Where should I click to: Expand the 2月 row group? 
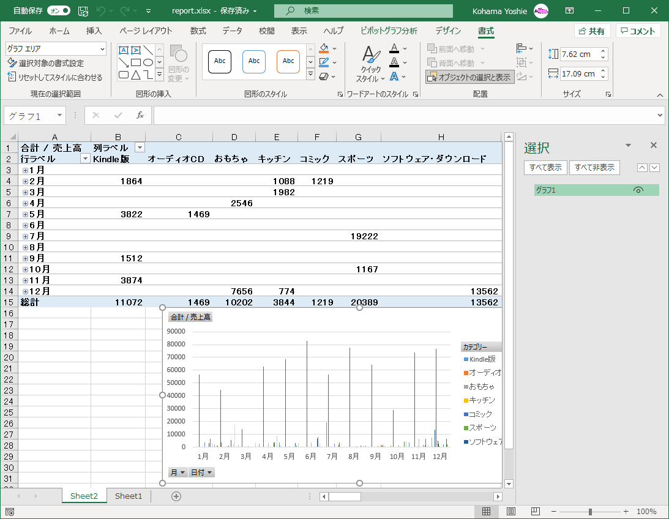(x=26, y=181)
